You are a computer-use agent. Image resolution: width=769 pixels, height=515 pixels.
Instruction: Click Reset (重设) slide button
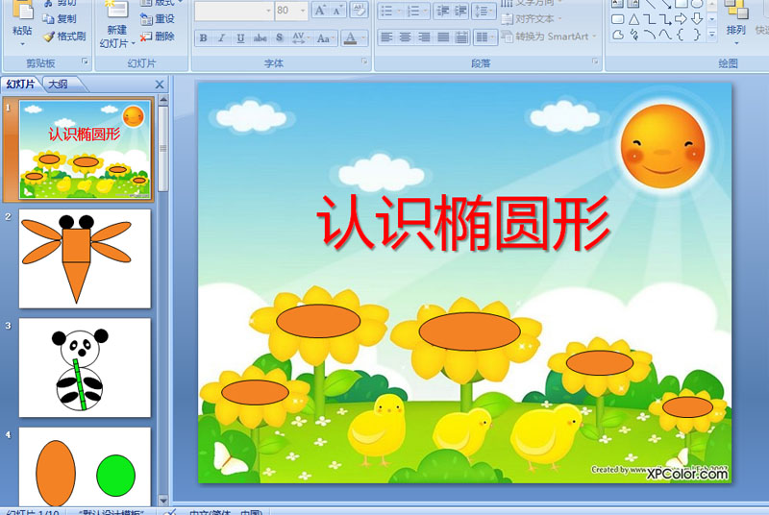pyautogui.click(x=158, y=19)
